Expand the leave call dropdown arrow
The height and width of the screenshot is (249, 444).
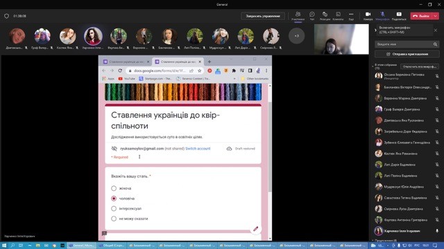pyautogui.click(x=436, y=16)
